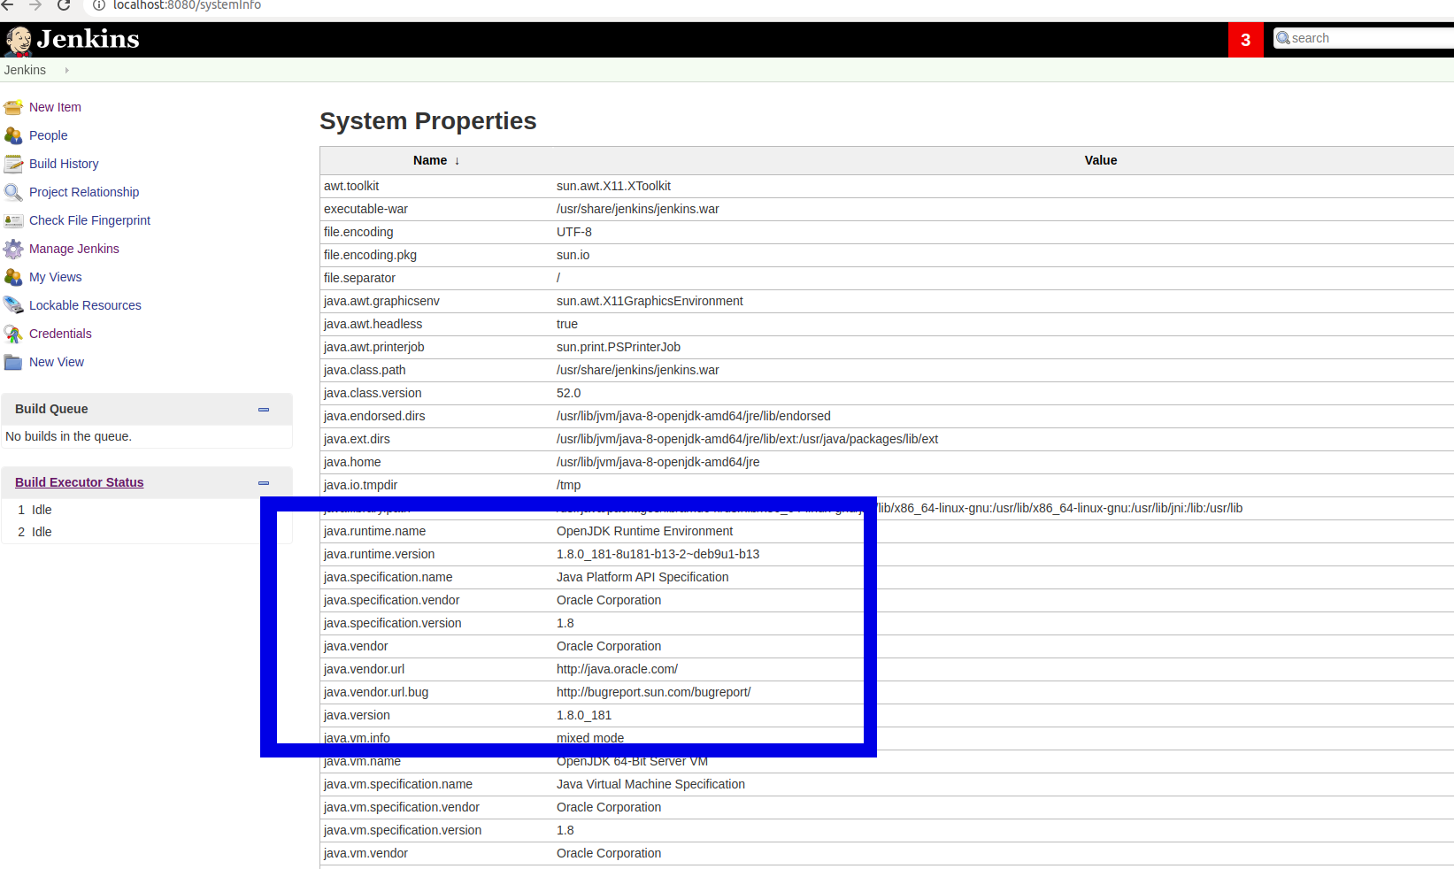The image size is (1454, 869).
Task: Open My Views
Action: click(55, 277)
